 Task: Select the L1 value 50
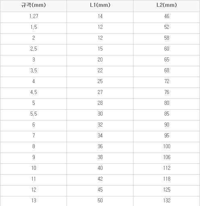[100, 200]
